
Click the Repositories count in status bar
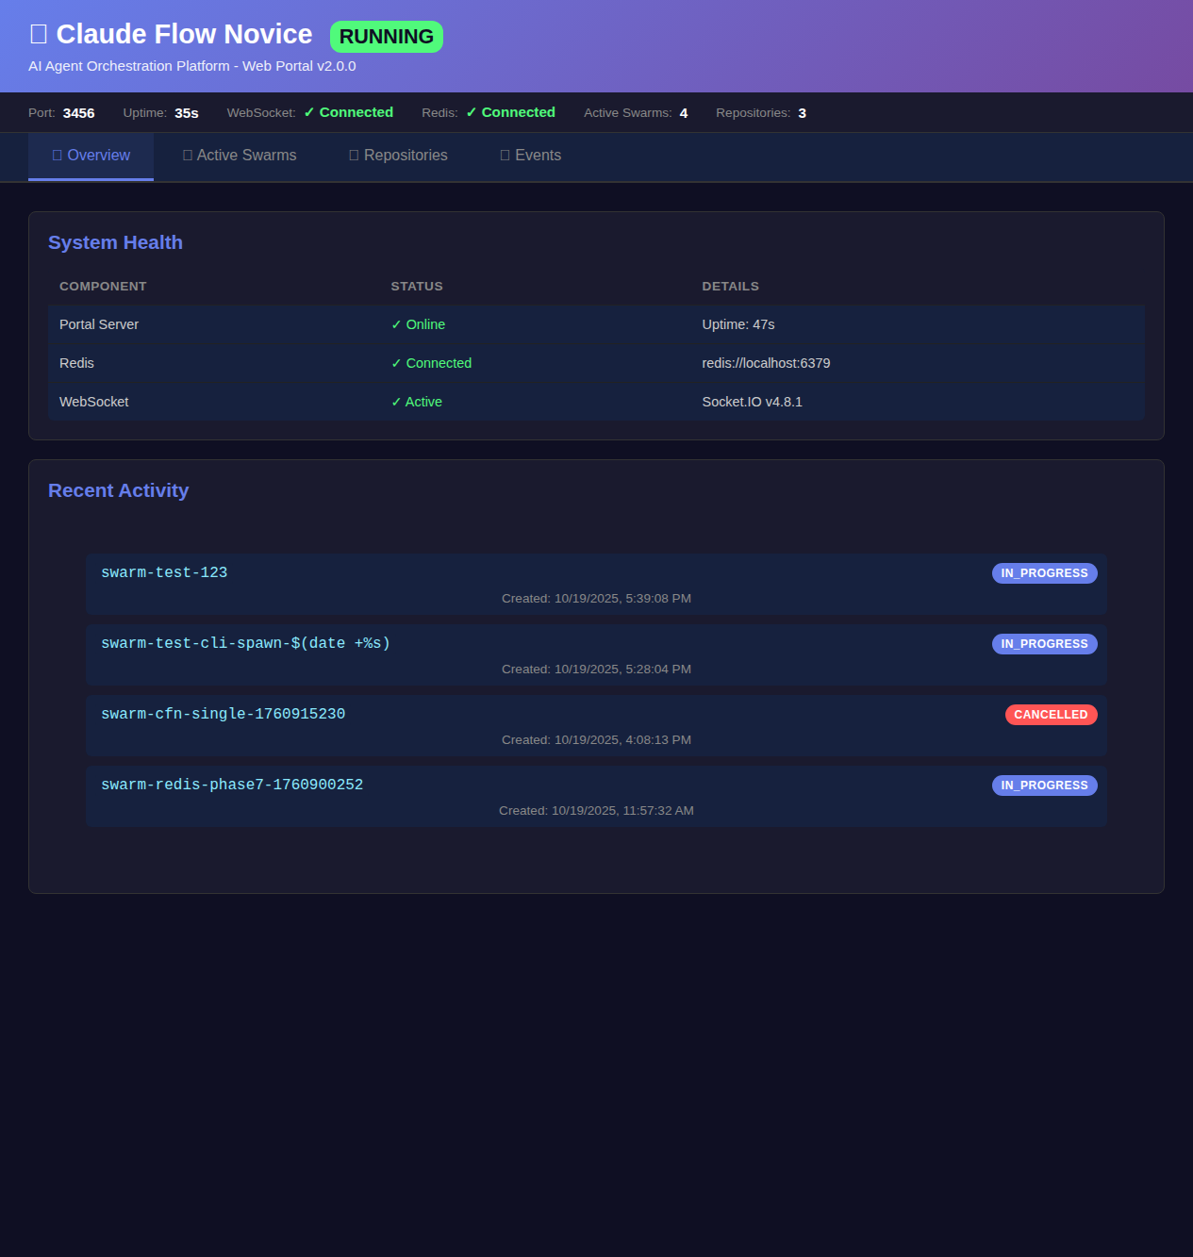[803, 113]
